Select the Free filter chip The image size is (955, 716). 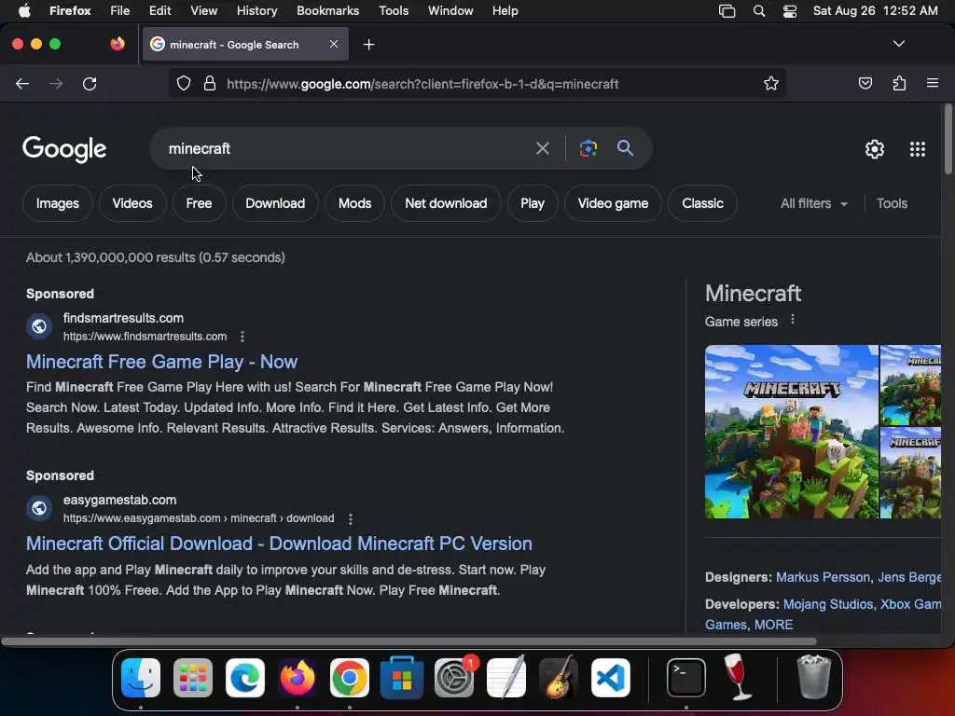[199, 203]
